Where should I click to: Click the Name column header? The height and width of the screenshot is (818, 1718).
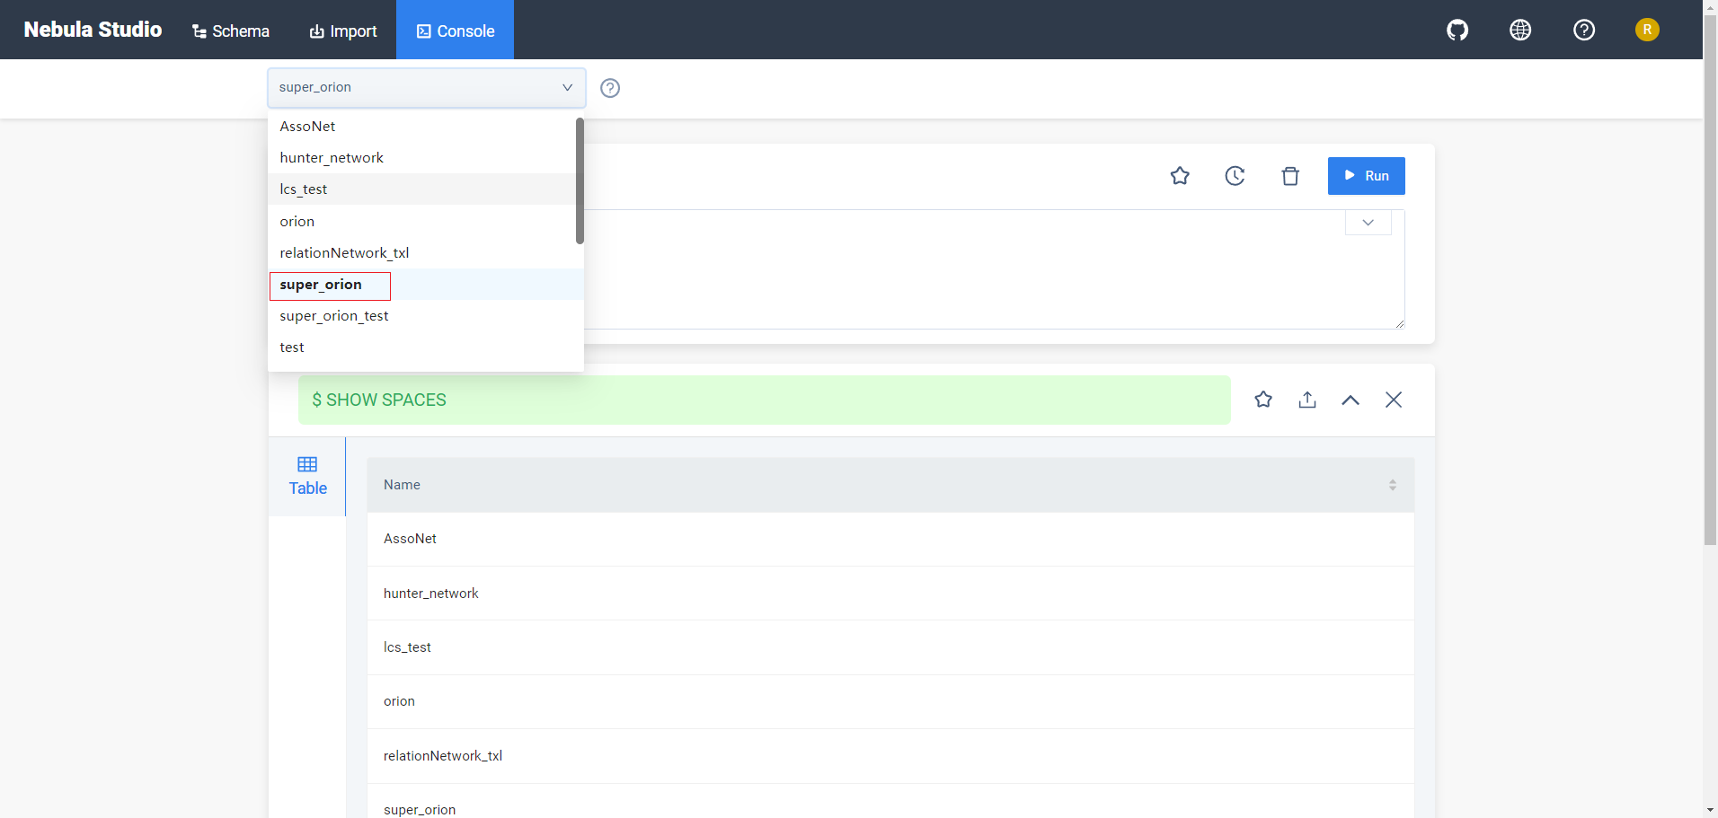890,485
